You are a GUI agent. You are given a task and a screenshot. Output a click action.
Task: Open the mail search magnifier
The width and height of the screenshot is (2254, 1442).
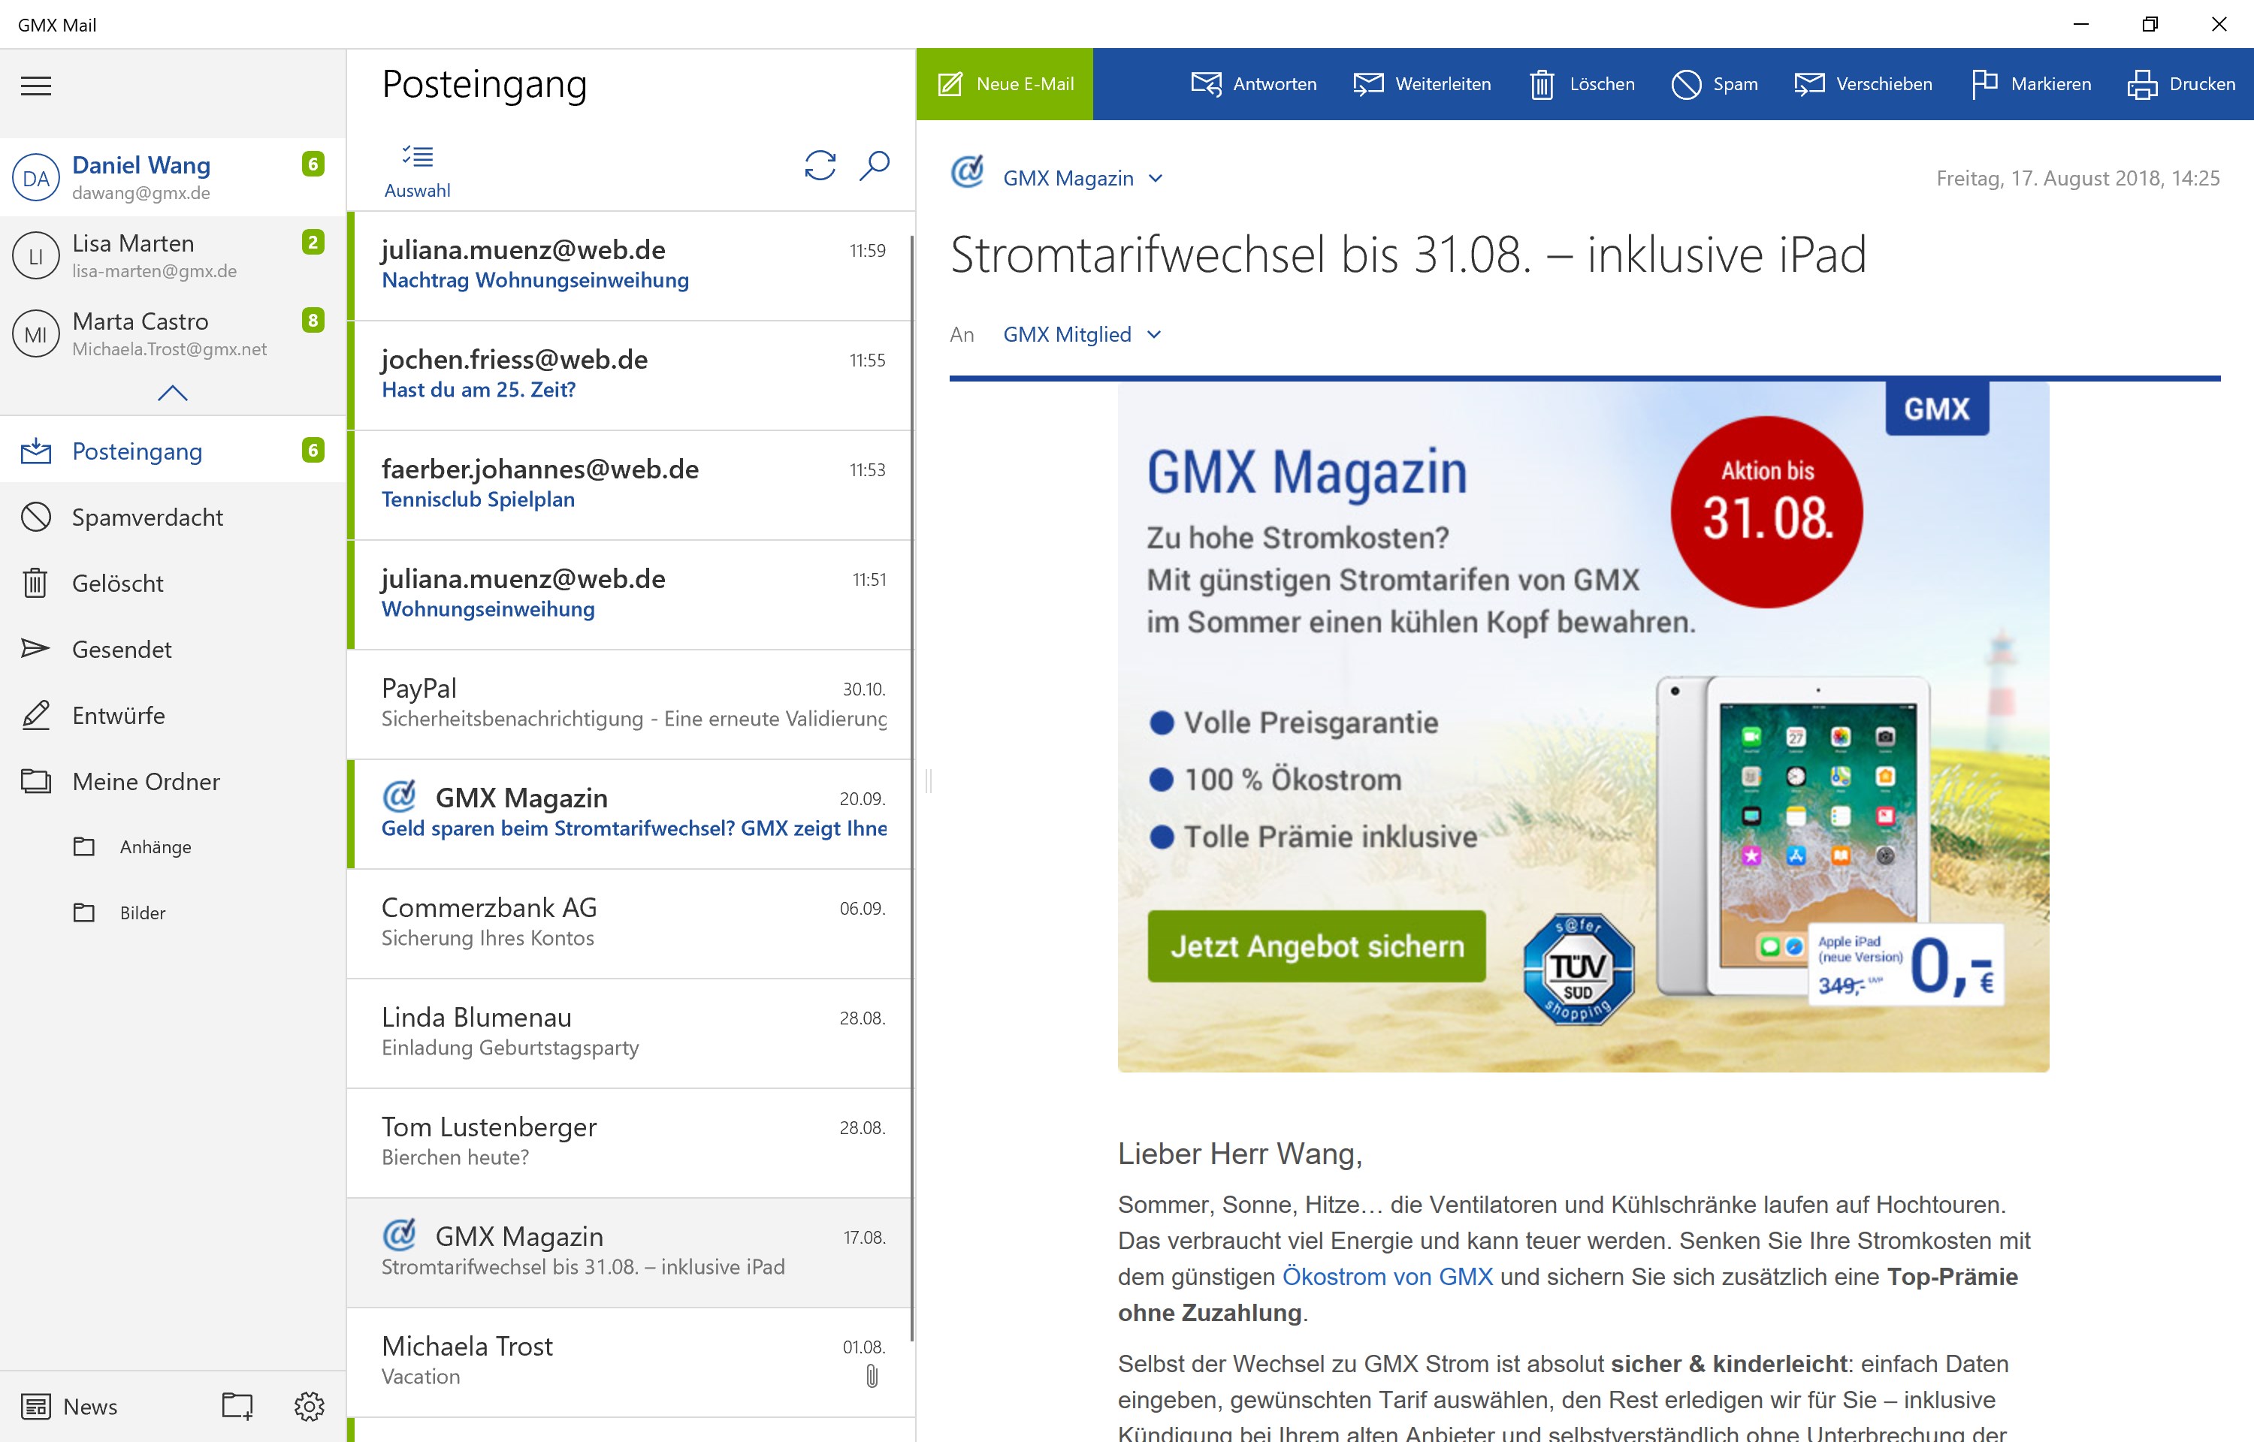point(875,166)
